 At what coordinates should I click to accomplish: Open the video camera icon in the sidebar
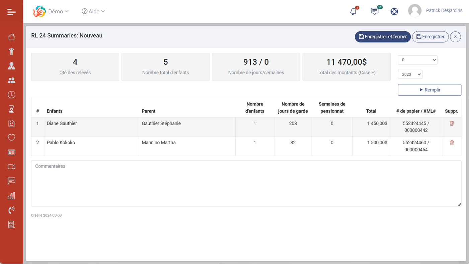[x=11, y=167]
